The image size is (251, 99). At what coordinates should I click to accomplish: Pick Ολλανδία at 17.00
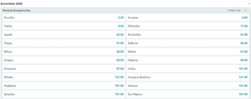coord(188,26)
